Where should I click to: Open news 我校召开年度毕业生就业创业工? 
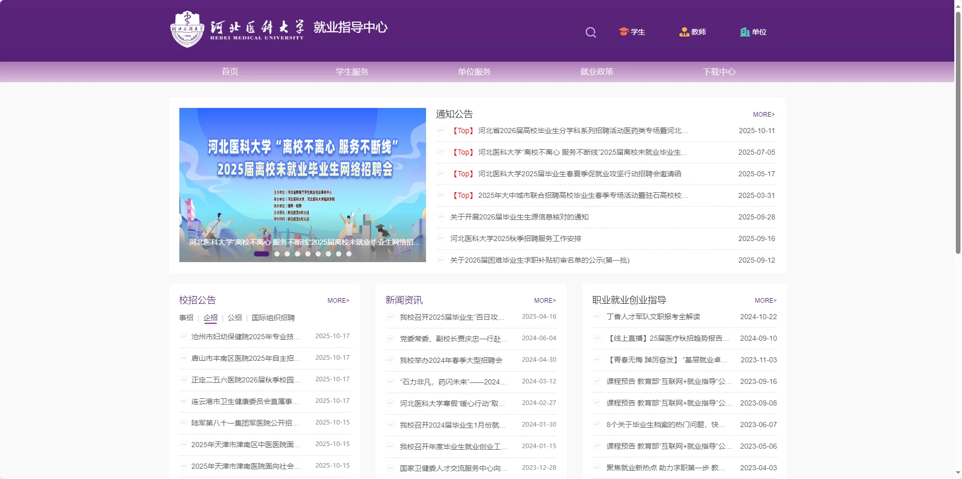point(453,447)
